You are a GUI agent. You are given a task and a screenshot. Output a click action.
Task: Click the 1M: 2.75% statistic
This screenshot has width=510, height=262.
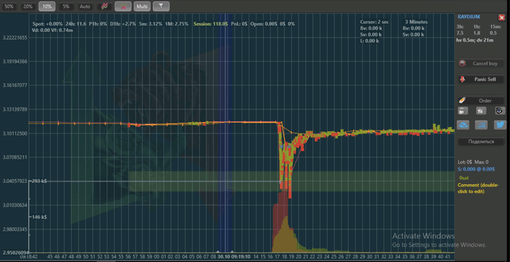(176, 24)
